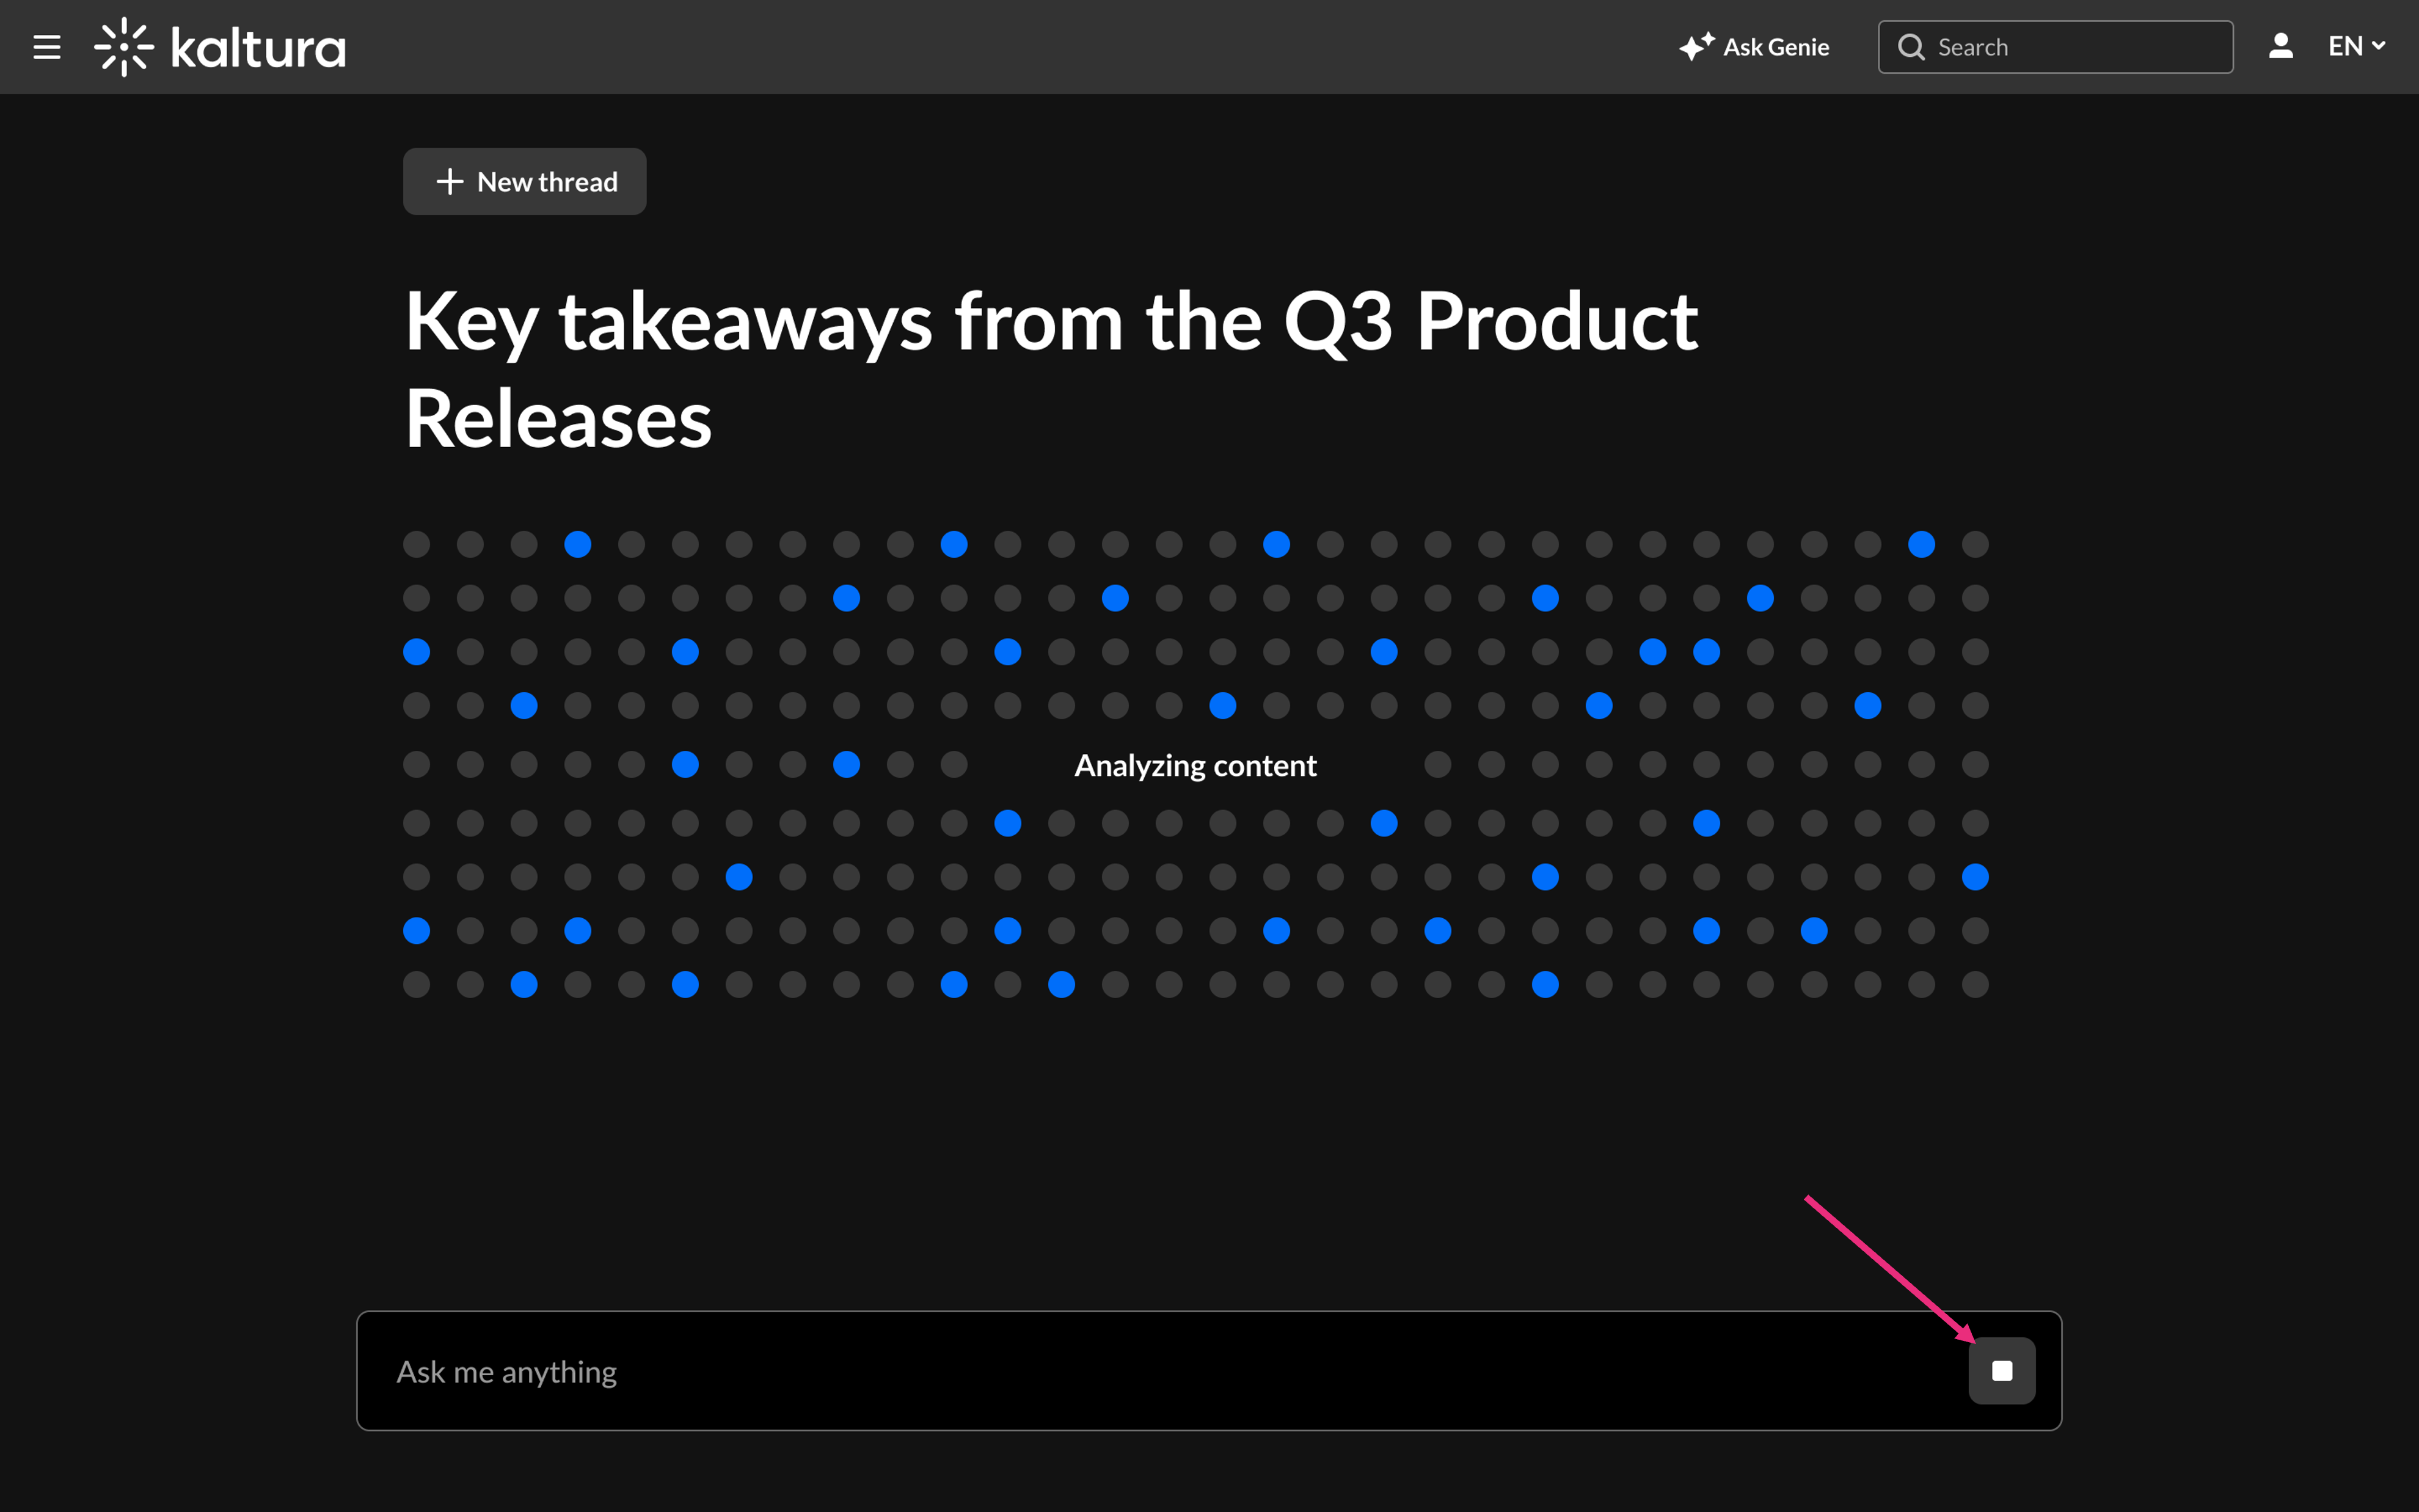The width and height of the screenshot is (2419, 1512).
Task: Click the kaltura wordmark text
Action: tap(259, 48)
